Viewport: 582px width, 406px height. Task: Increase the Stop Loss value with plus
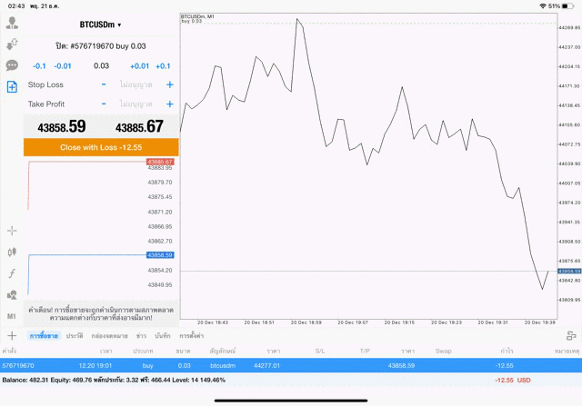click(x=169, y=84)
